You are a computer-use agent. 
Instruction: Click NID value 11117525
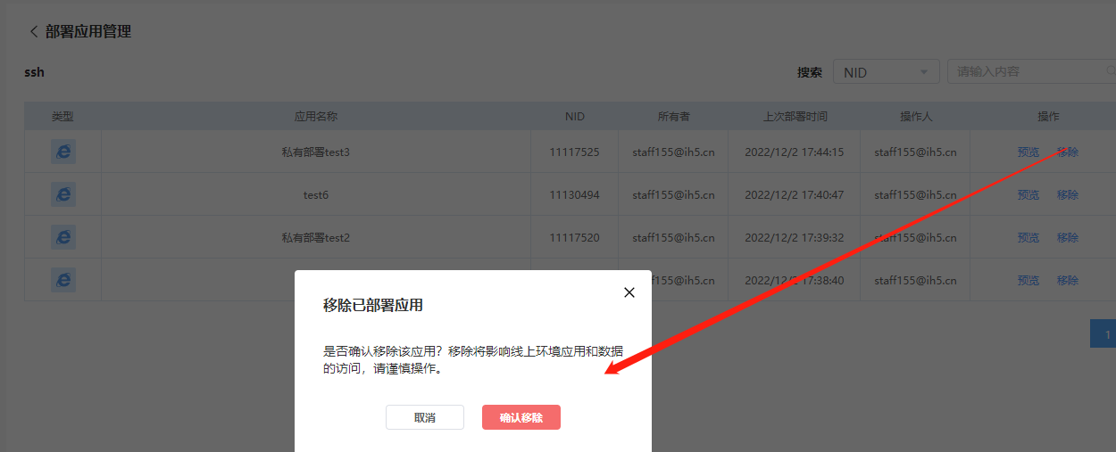(x=575, y=152)
